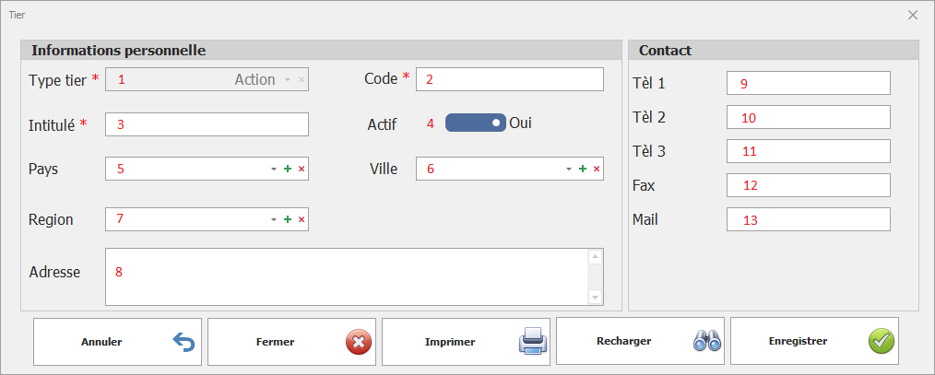The width and height of the screenshot is (935, 375).
Task: Click the red clear icon in Region field
Action: [302, 220]
